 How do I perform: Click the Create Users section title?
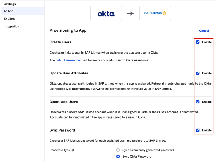pos(60,42)
